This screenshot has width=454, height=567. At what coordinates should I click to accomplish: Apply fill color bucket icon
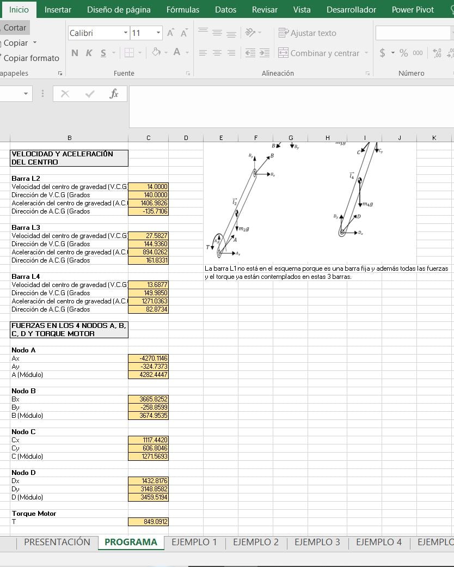156,52
